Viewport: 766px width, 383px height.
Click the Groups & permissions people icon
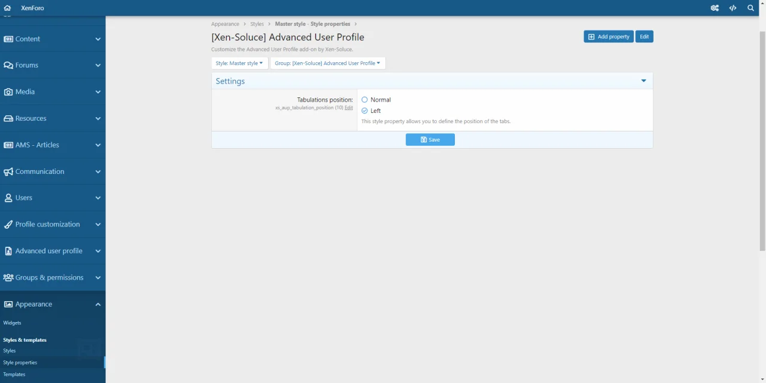(x=8, y=278)
